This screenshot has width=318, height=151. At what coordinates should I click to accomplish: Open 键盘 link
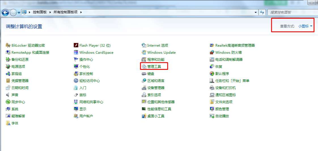coord(151,74)
